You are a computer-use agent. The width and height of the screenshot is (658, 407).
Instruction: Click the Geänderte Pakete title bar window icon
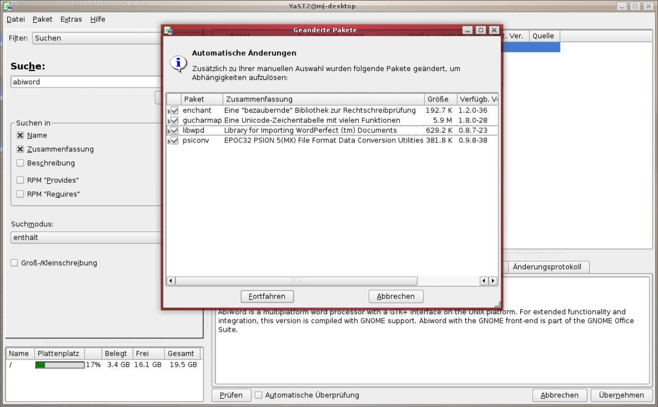point(169,30)
